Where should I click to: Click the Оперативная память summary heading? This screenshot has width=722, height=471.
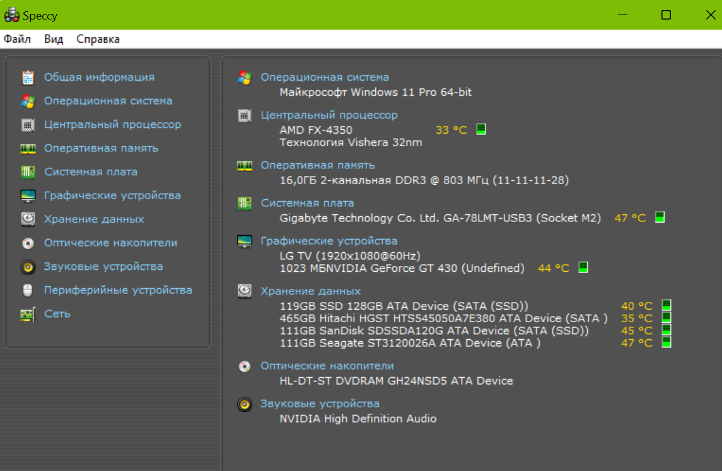318,165
